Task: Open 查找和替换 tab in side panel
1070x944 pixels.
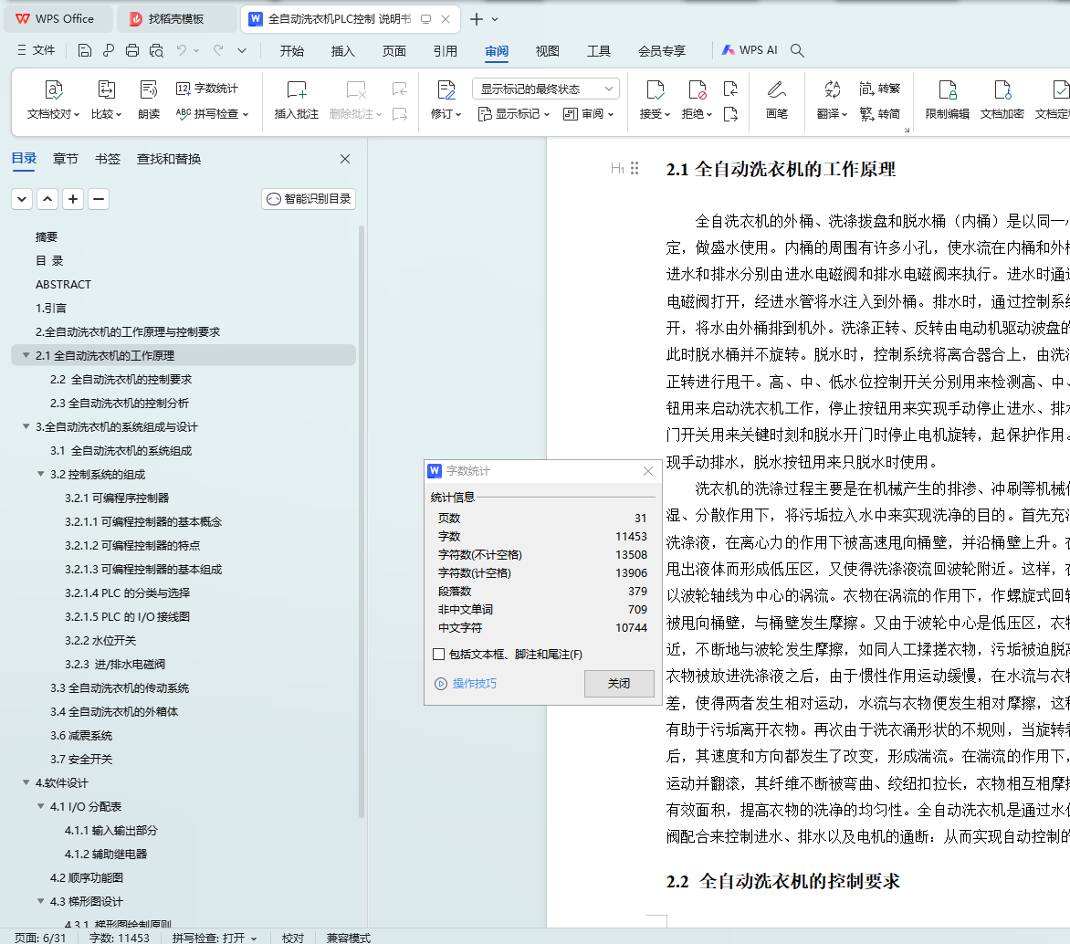Action: (169, 159)
